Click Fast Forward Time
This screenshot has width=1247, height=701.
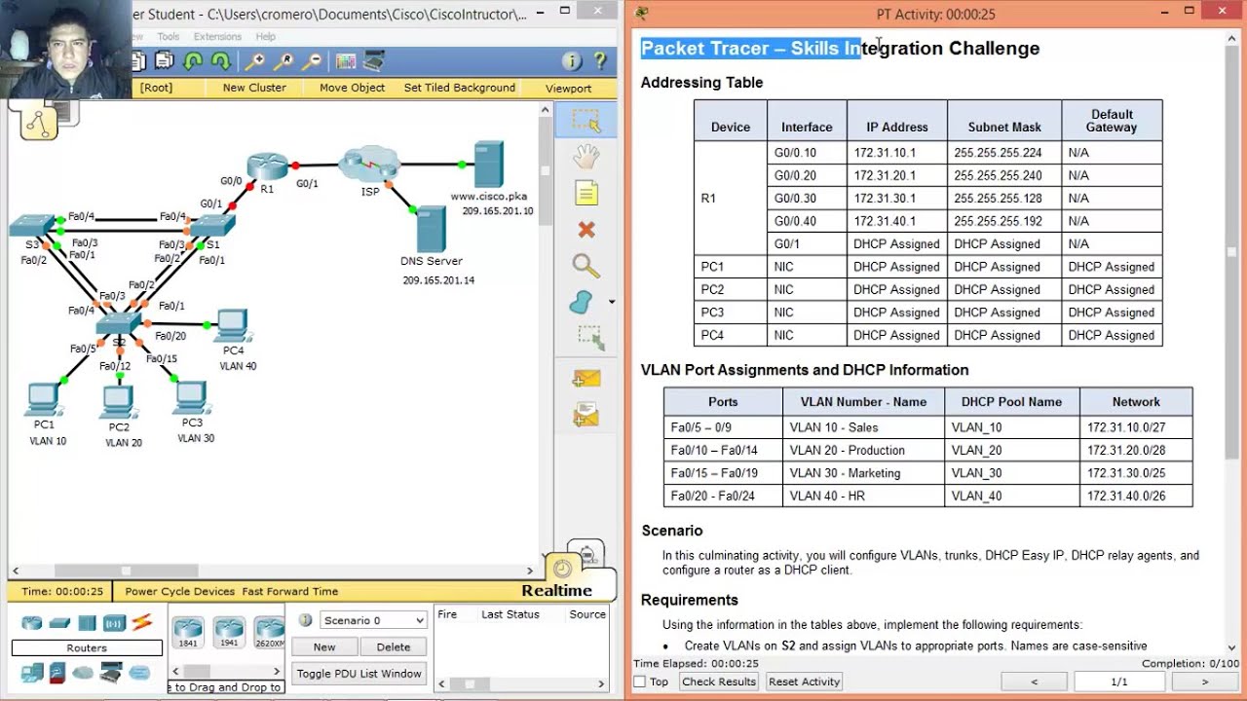coord(290,591)
